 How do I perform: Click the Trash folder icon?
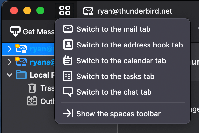pyautogui.click(x=32, y=88)
